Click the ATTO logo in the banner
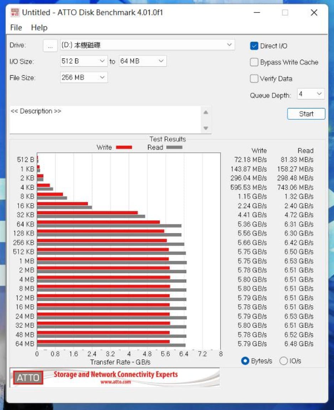This screenshot has width=334, height=410. pos(28,378)
